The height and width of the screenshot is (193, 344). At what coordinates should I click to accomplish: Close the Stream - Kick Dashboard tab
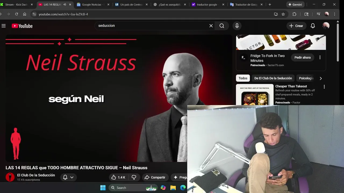(x=32, y=5)
